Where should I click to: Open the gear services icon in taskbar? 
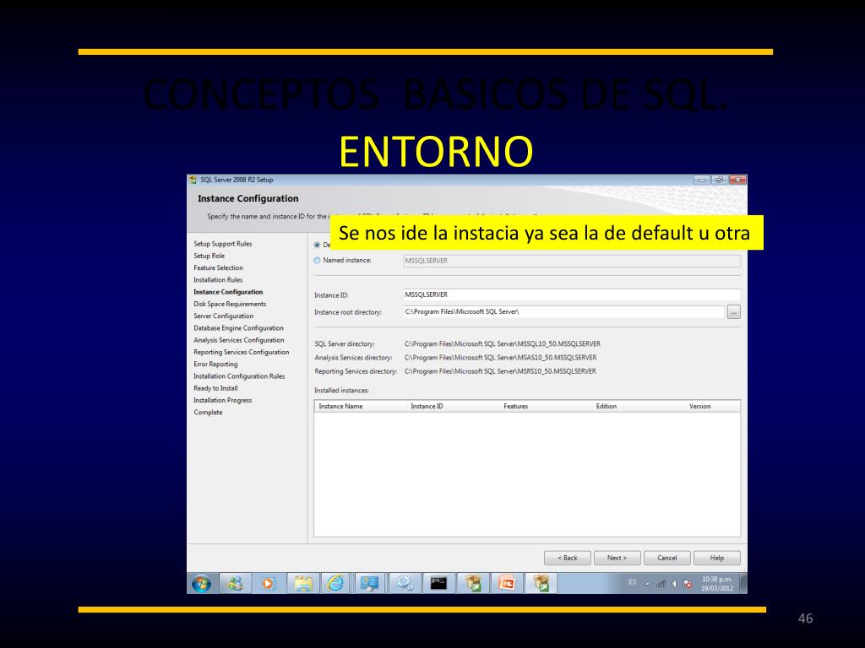pos(405,583)
